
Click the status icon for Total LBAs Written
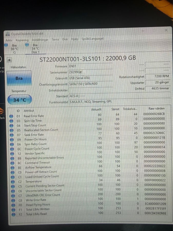click(14, 210)
